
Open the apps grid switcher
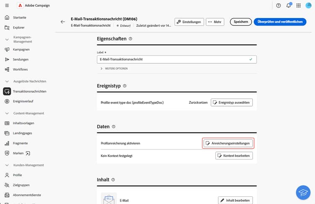(x=299, y=5)
